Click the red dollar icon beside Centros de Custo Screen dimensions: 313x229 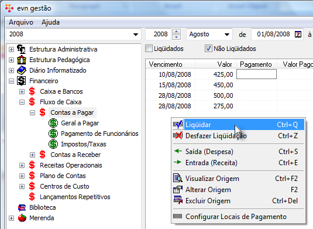(x=32, y=186)
